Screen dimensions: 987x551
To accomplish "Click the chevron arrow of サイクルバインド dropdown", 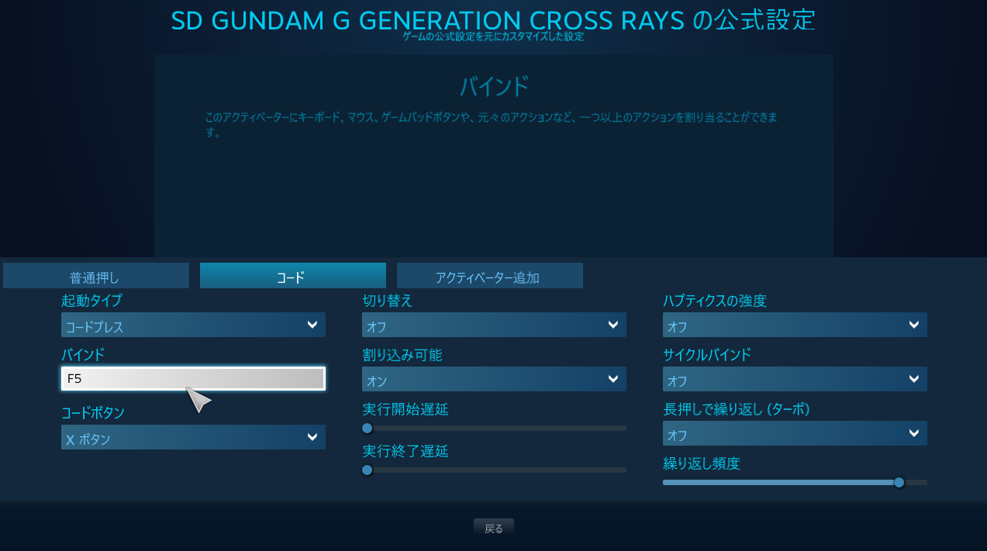I will [913, 379].
